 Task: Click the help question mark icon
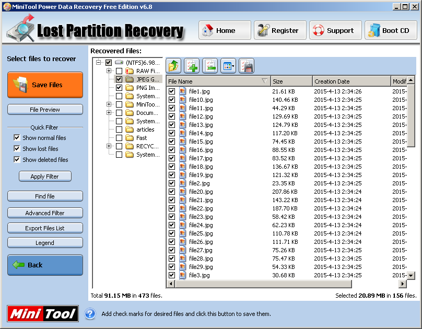coord(90,314)
